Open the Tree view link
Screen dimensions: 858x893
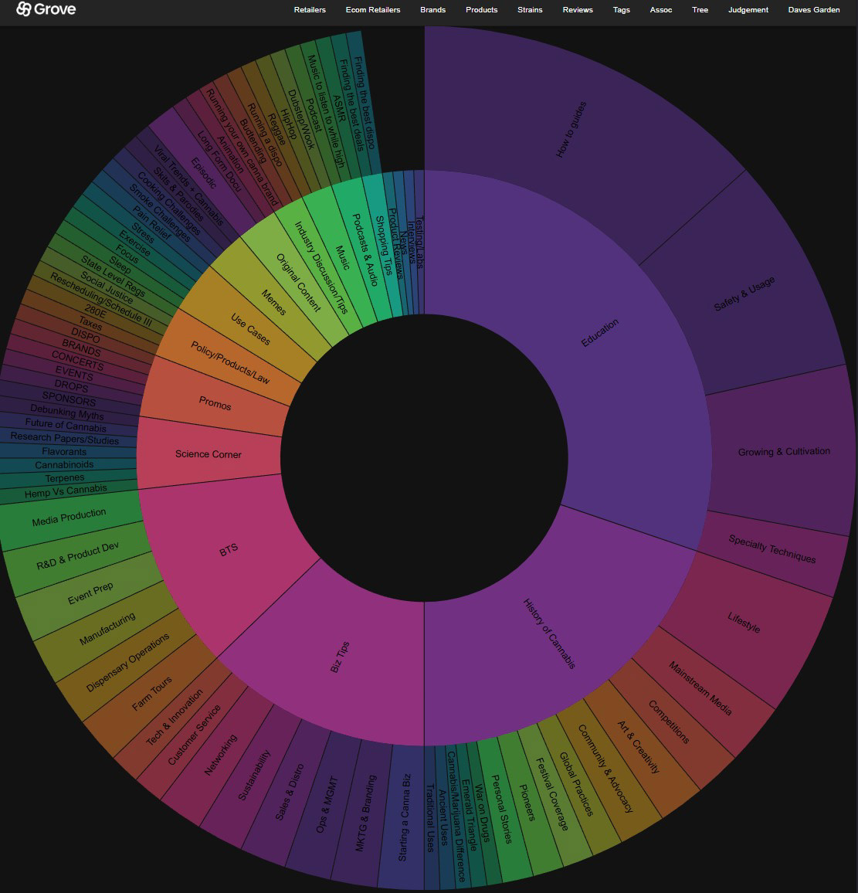tap(700, 10)
